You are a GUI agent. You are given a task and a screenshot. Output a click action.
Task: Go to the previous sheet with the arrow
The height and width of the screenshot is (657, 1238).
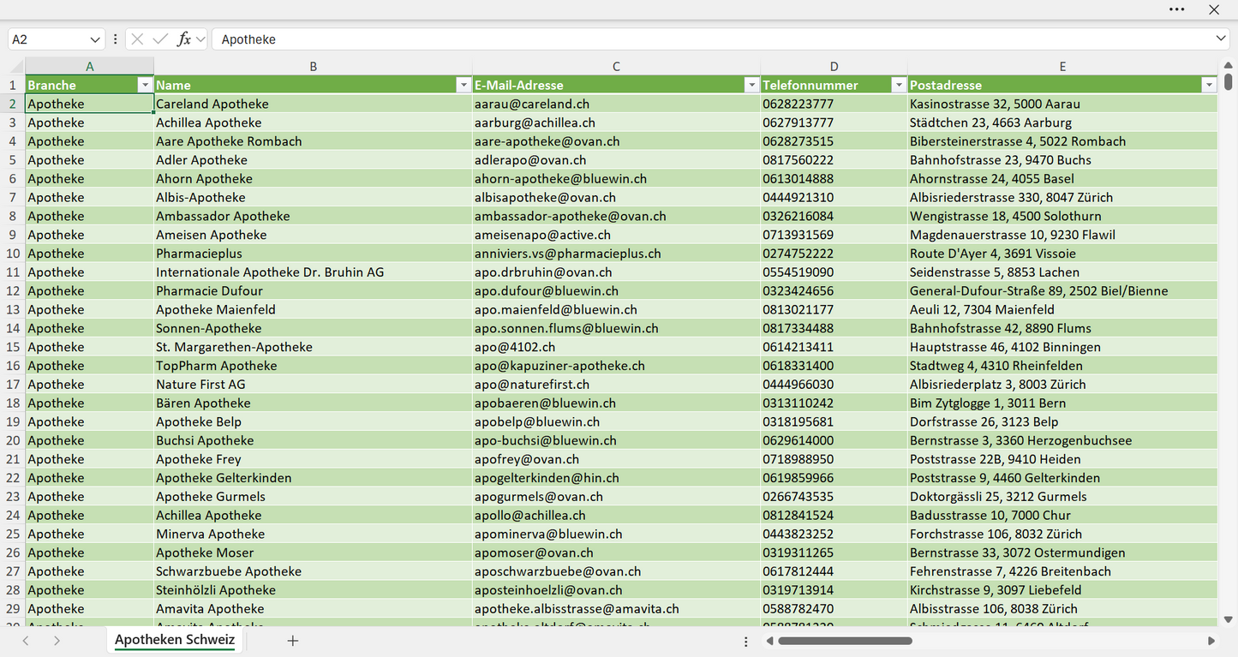26,641
